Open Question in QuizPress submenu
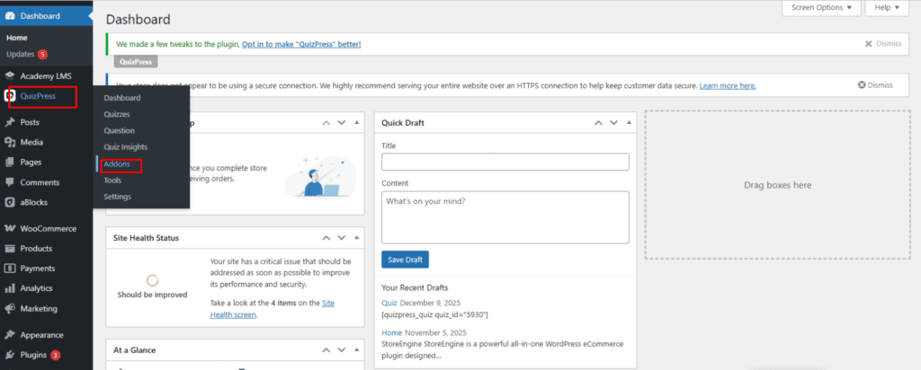Viewport: 921px width, 370px height. click(x=120, y=131)
